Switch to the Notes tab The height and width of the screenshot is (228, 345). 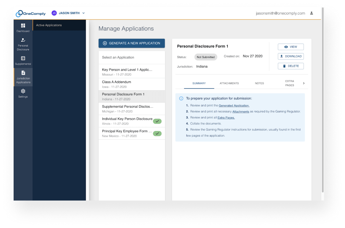pos(259,83)
